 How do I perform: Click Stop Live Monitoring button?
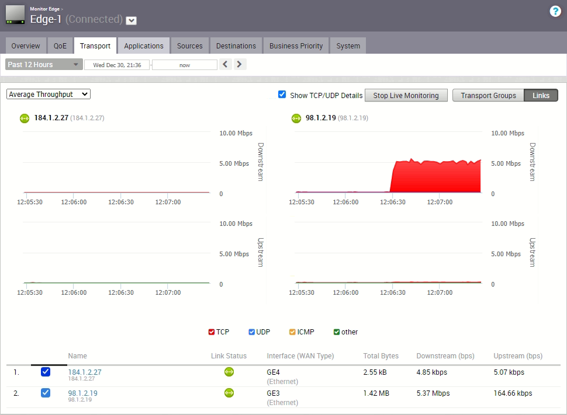click(406, 95)
